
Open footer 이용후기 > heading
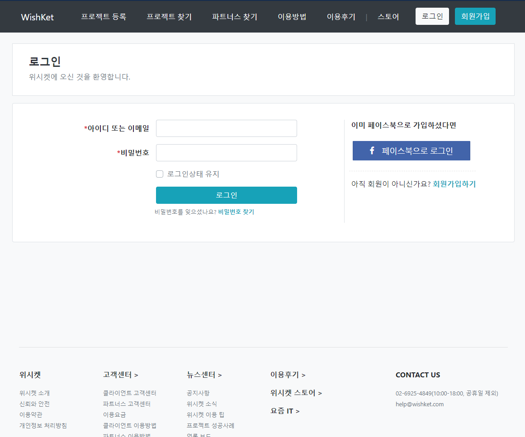[x=288, y=375]
